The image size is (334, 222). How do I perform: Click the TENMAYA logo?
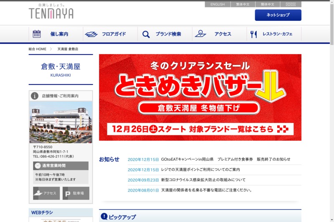pos(51,12)
